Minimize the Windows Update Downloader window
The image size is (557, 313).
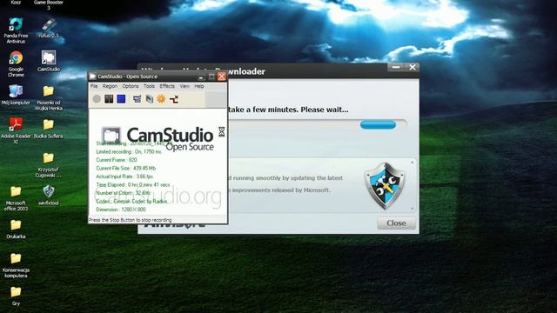(396, 67)
